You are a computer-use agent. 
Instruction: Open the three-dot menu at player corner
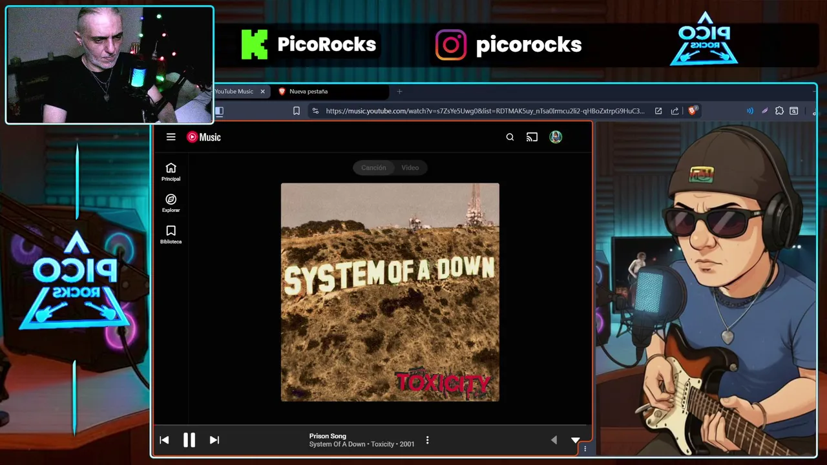(585, 448)
